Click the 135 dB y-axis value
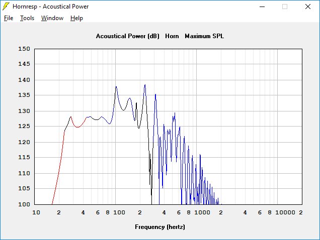The width and height of the screenshot is (320, 240). click(x=24, y=95)
